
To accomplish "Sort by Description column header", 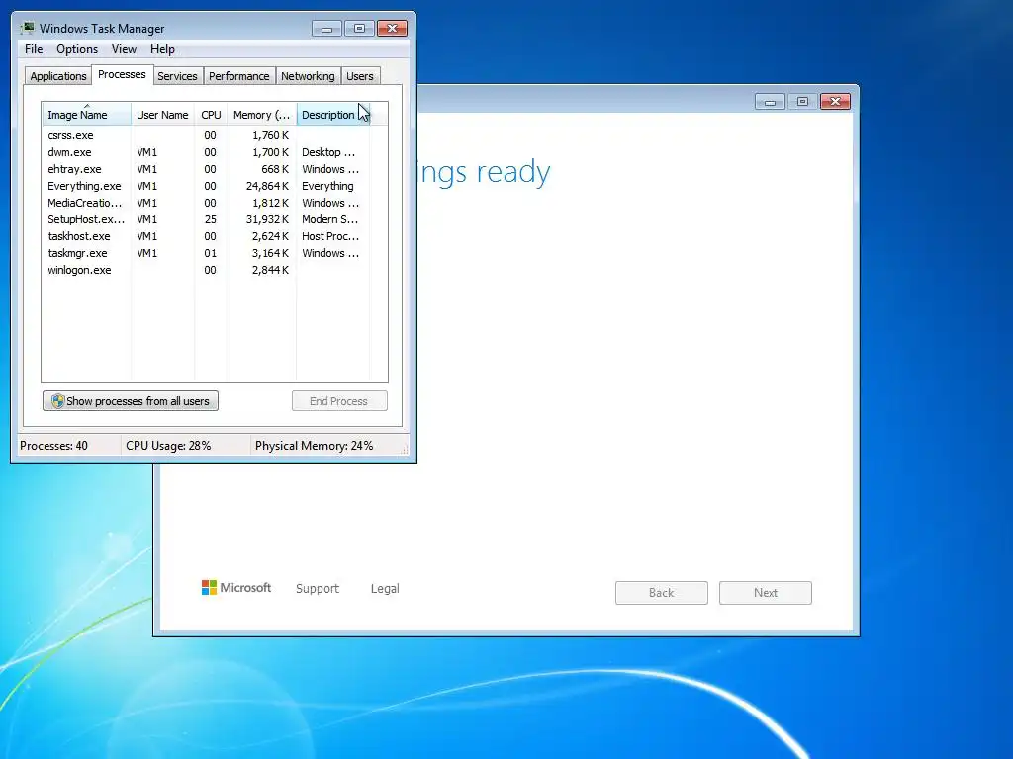I will [332, 115].
